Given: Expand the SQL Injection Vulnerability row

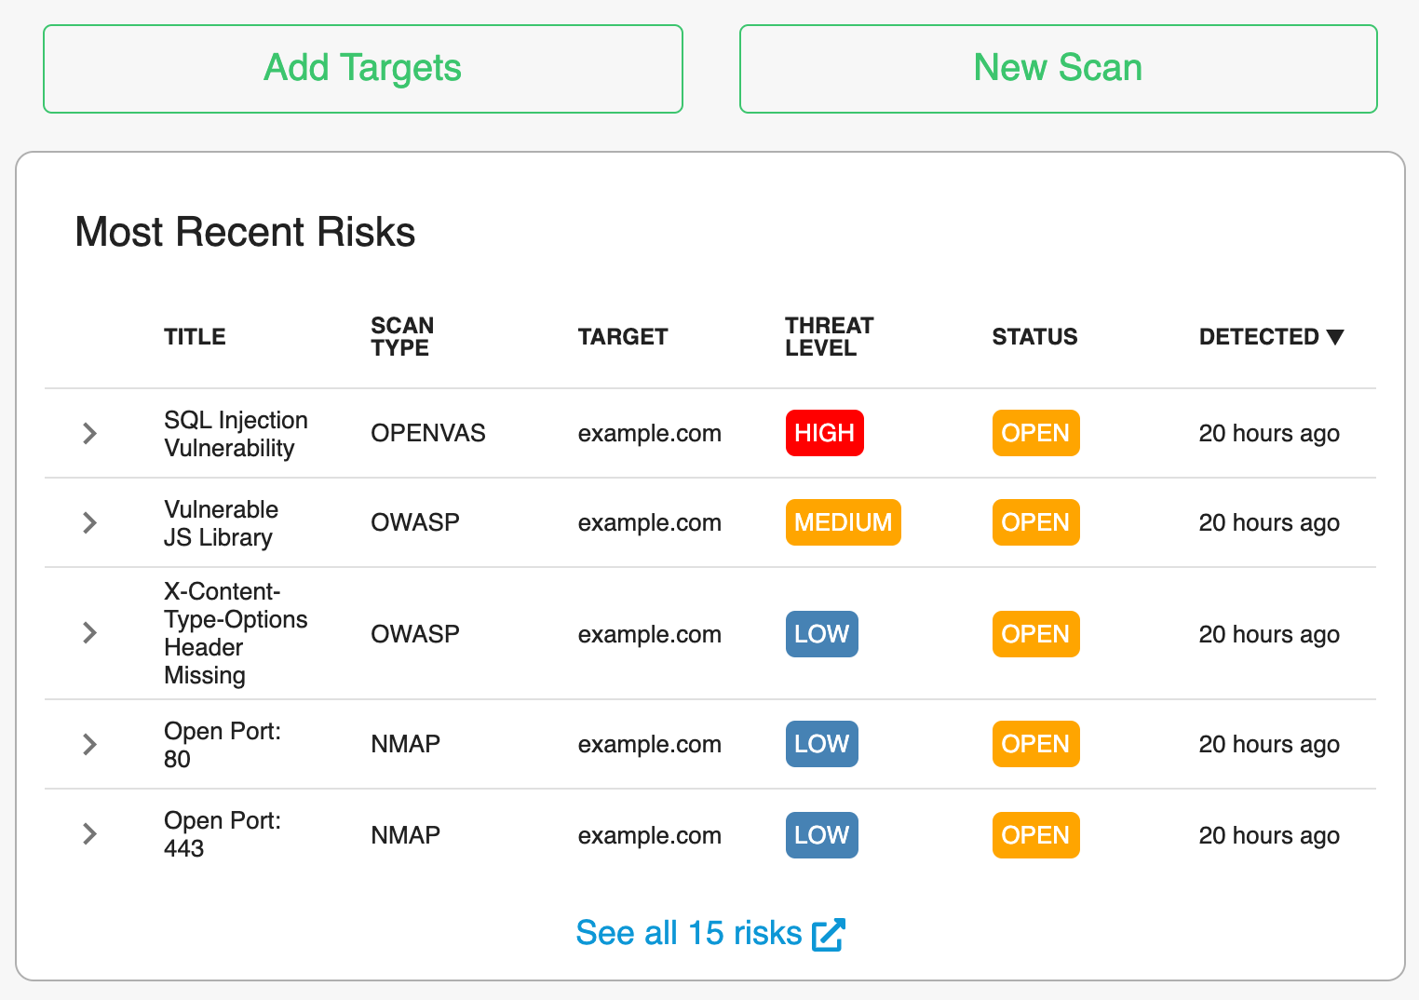Looking at the screenshot, I should click(89, 433).
